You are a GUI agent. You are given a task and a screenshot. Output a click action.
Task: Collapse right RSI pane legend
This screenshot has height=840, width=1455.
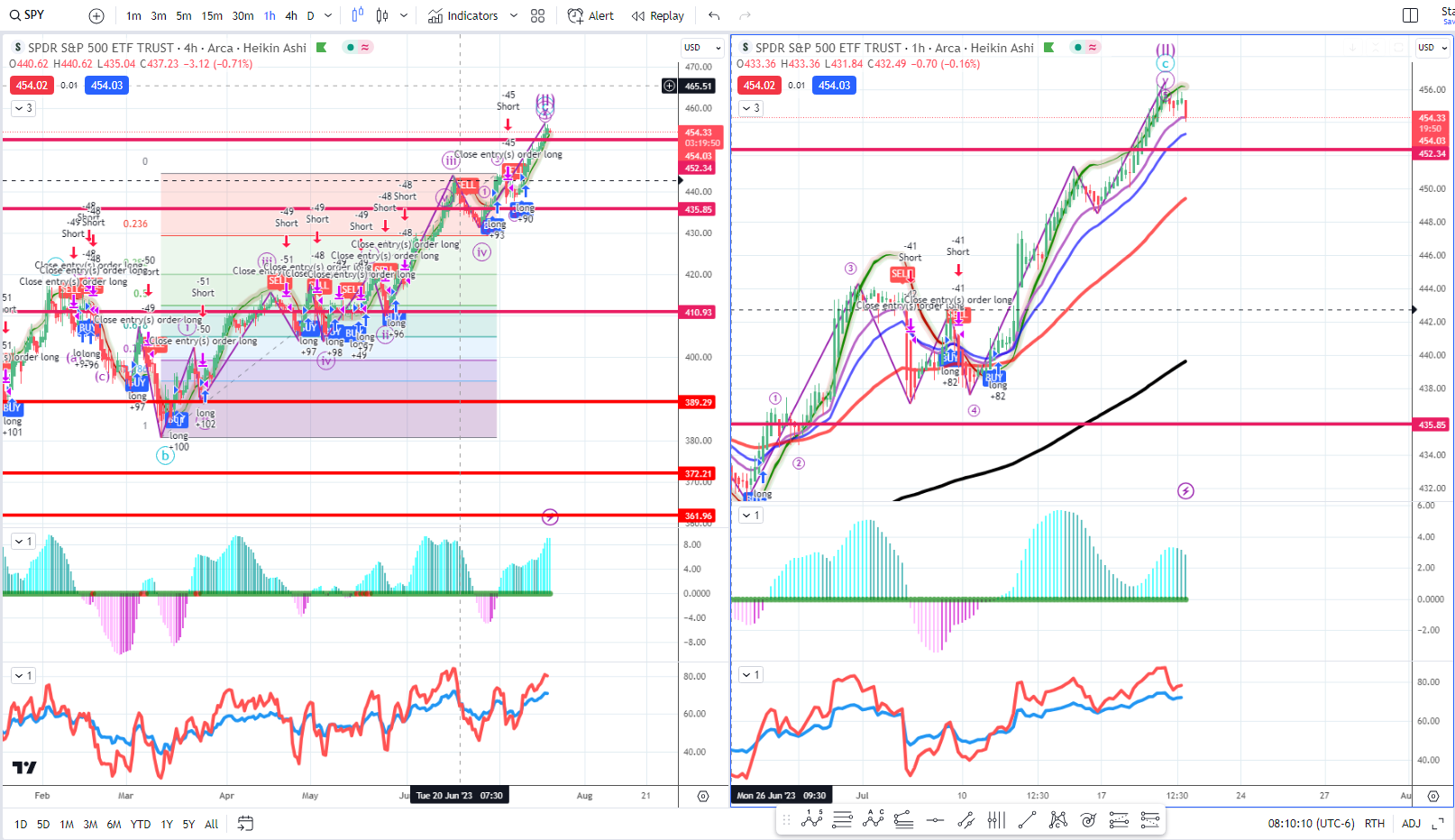(x=751, y=674)
